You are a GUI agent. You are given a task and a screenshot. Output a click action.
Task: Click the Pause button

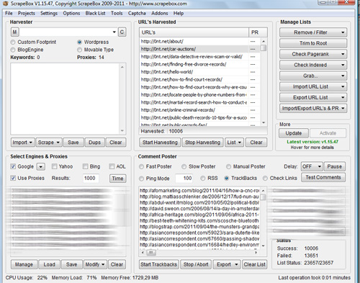point(335,166)
